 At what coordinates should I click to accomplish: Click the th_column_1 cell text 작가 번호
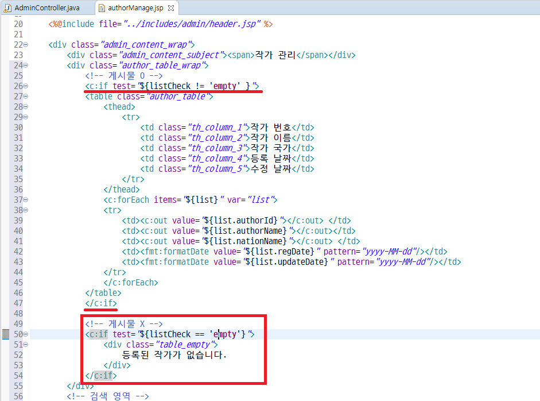coord(271,127)
